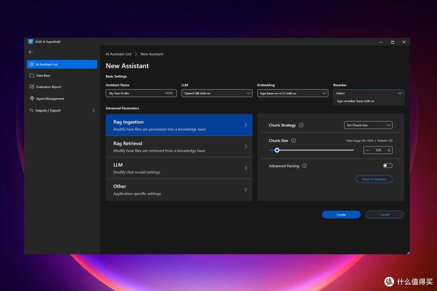Click the Evaluation Report icon
Image resolution: width=437 pixels, height=291 pixels.
32,87
